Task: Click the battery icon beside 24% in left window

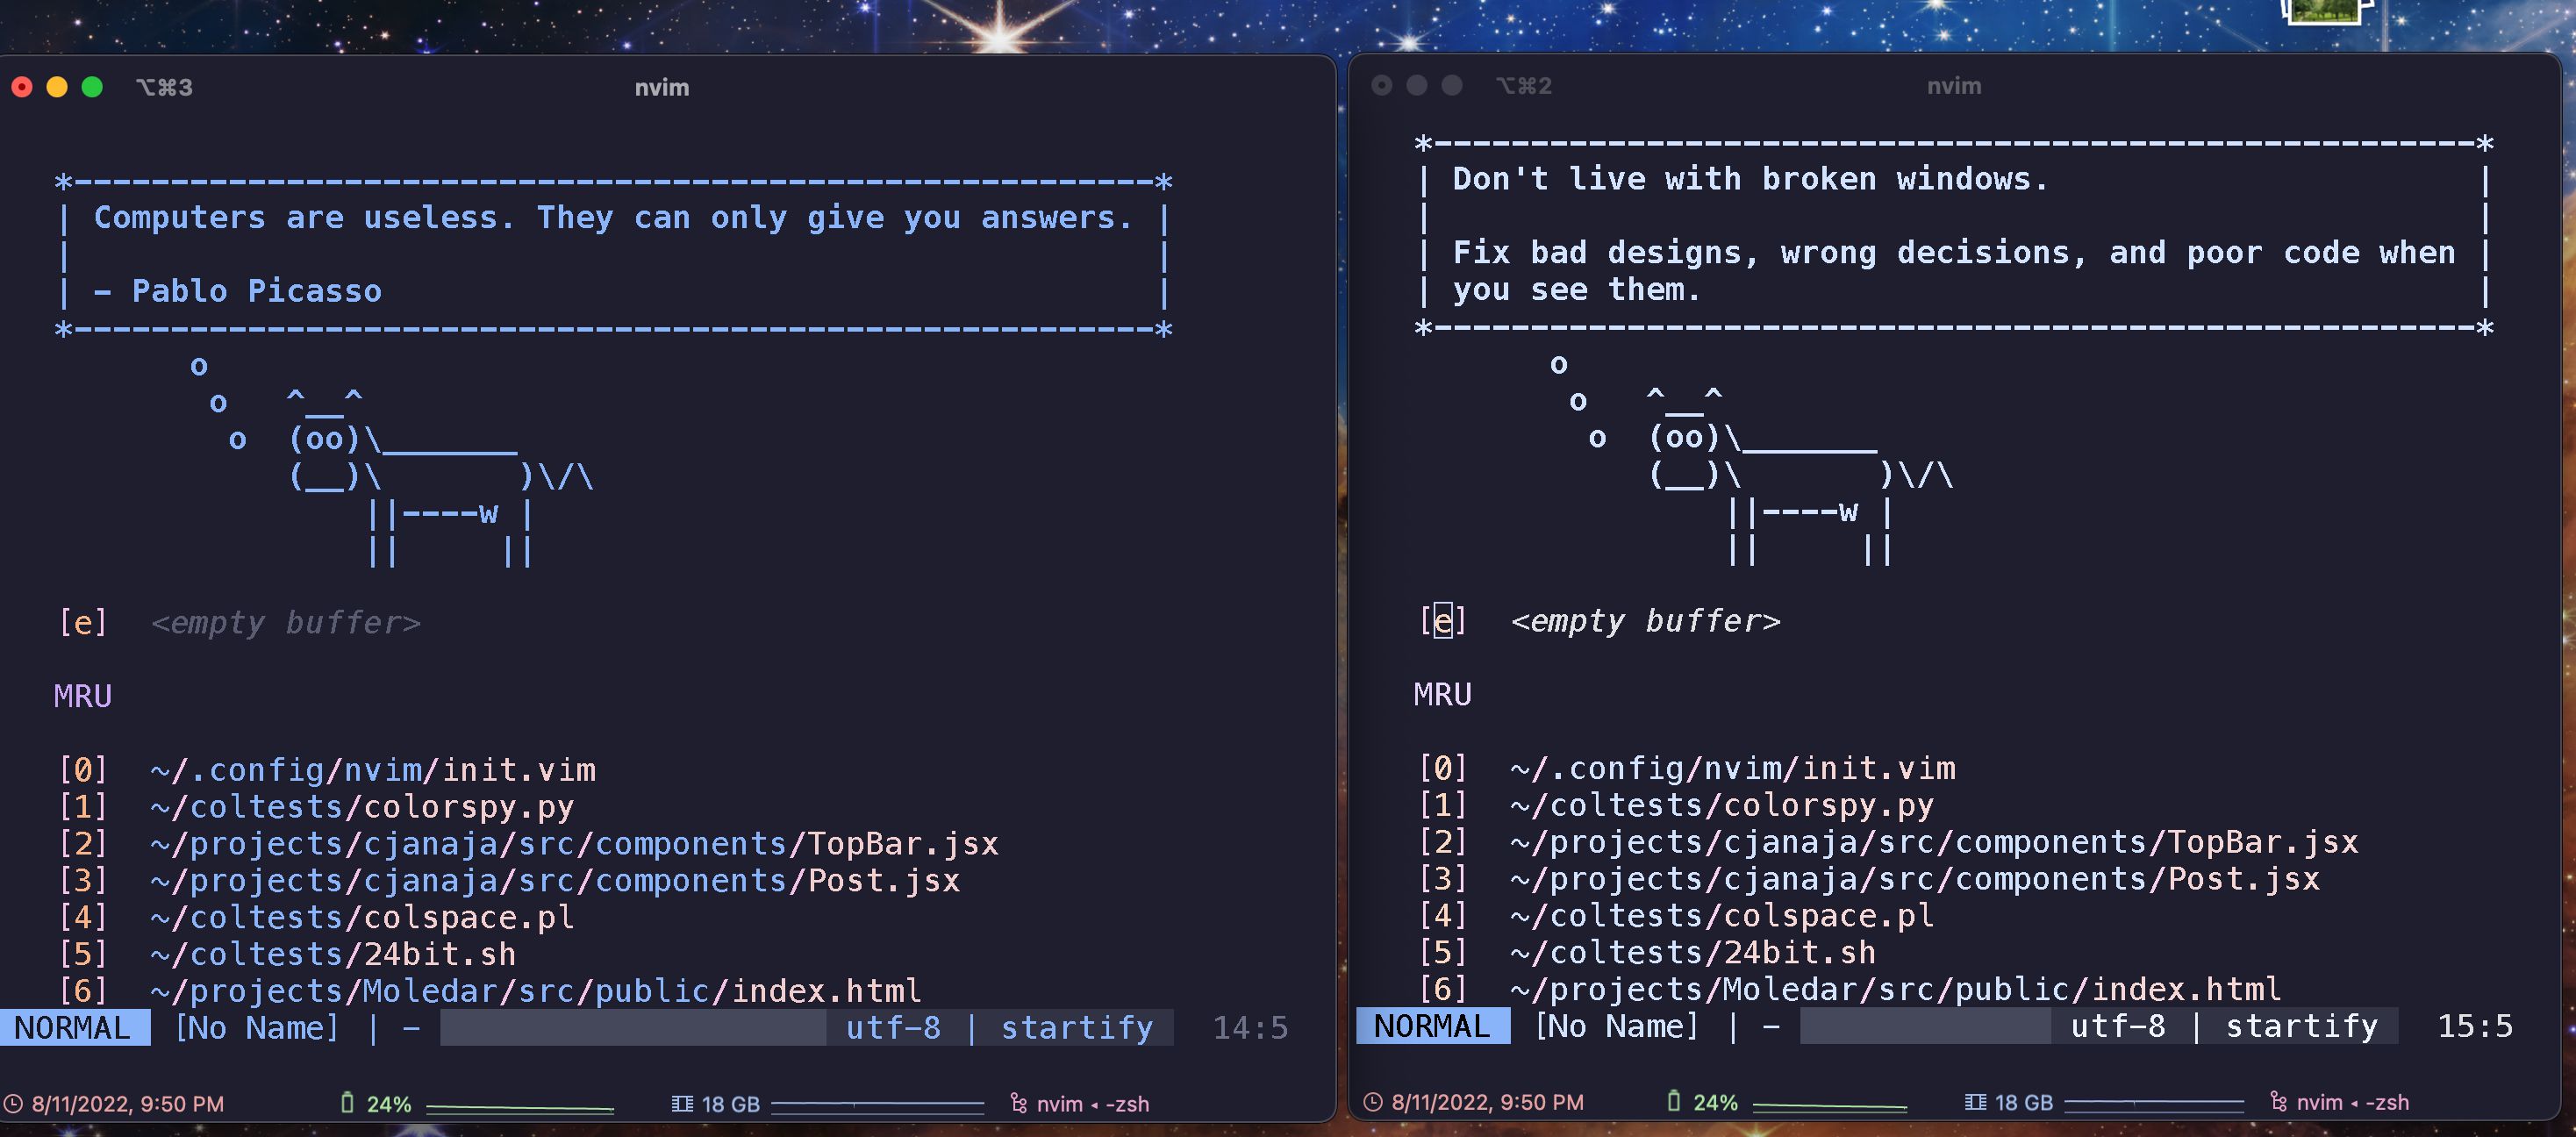Action: click(x=348, y=1103)
